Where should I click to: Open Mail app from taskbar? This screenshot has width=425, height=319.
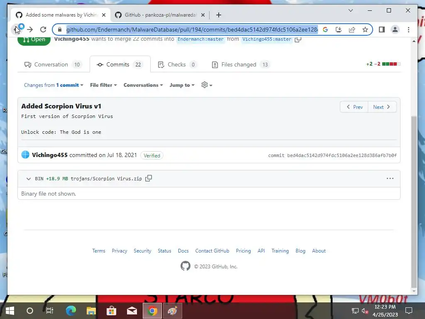point(132,311)
